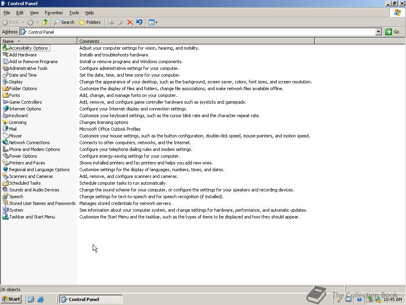Click the red Delete X toolbar icon
Image resolution: width=406 pixels, height=305 pixels.
tap(130, 22)
